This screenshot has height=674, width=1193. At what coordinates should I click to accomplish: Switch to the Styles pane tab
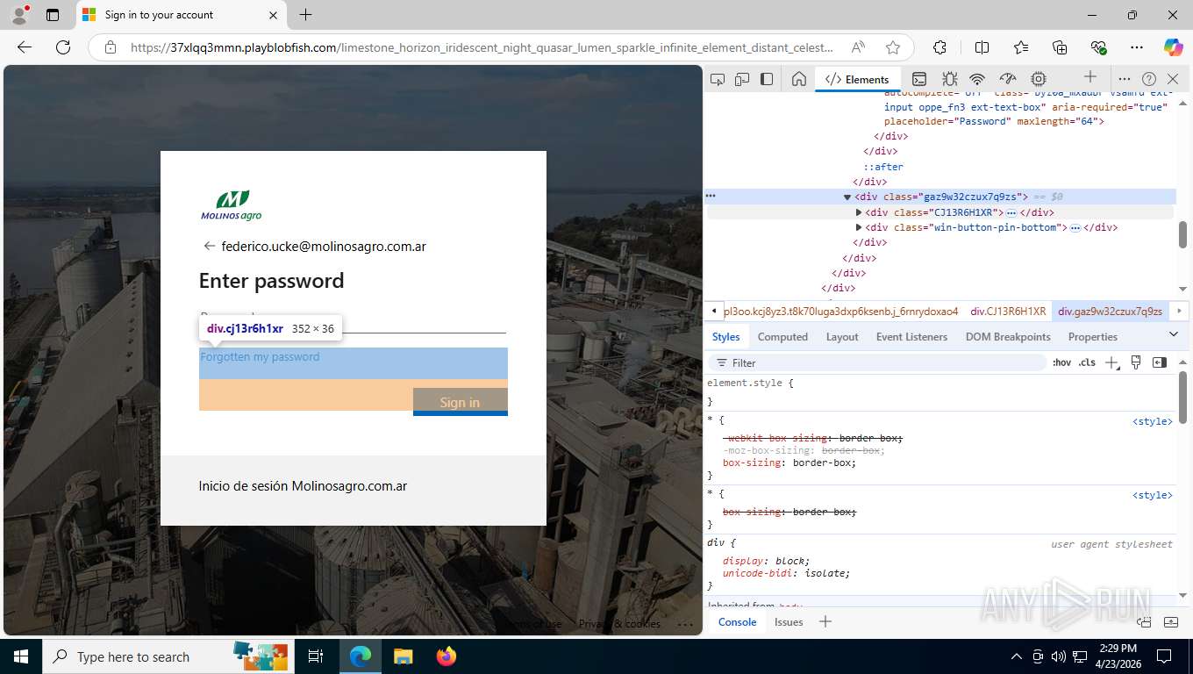click(725, 337)
